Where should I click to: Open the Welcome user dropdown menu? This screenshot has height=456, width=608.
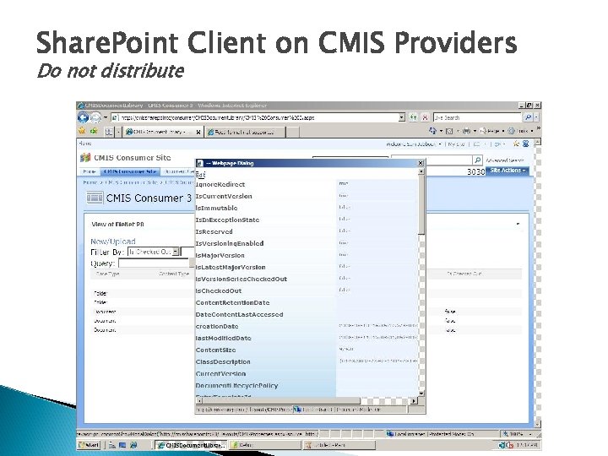coord(414,144)
